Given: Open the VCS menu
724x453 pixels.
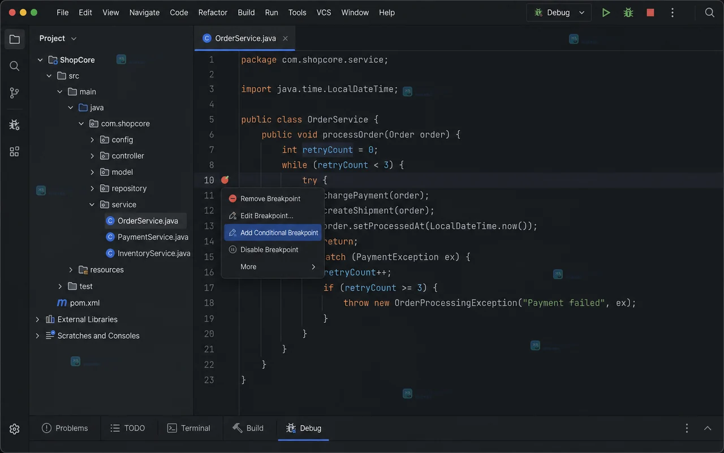Looking at the screenshot, I should coord(324,12).
